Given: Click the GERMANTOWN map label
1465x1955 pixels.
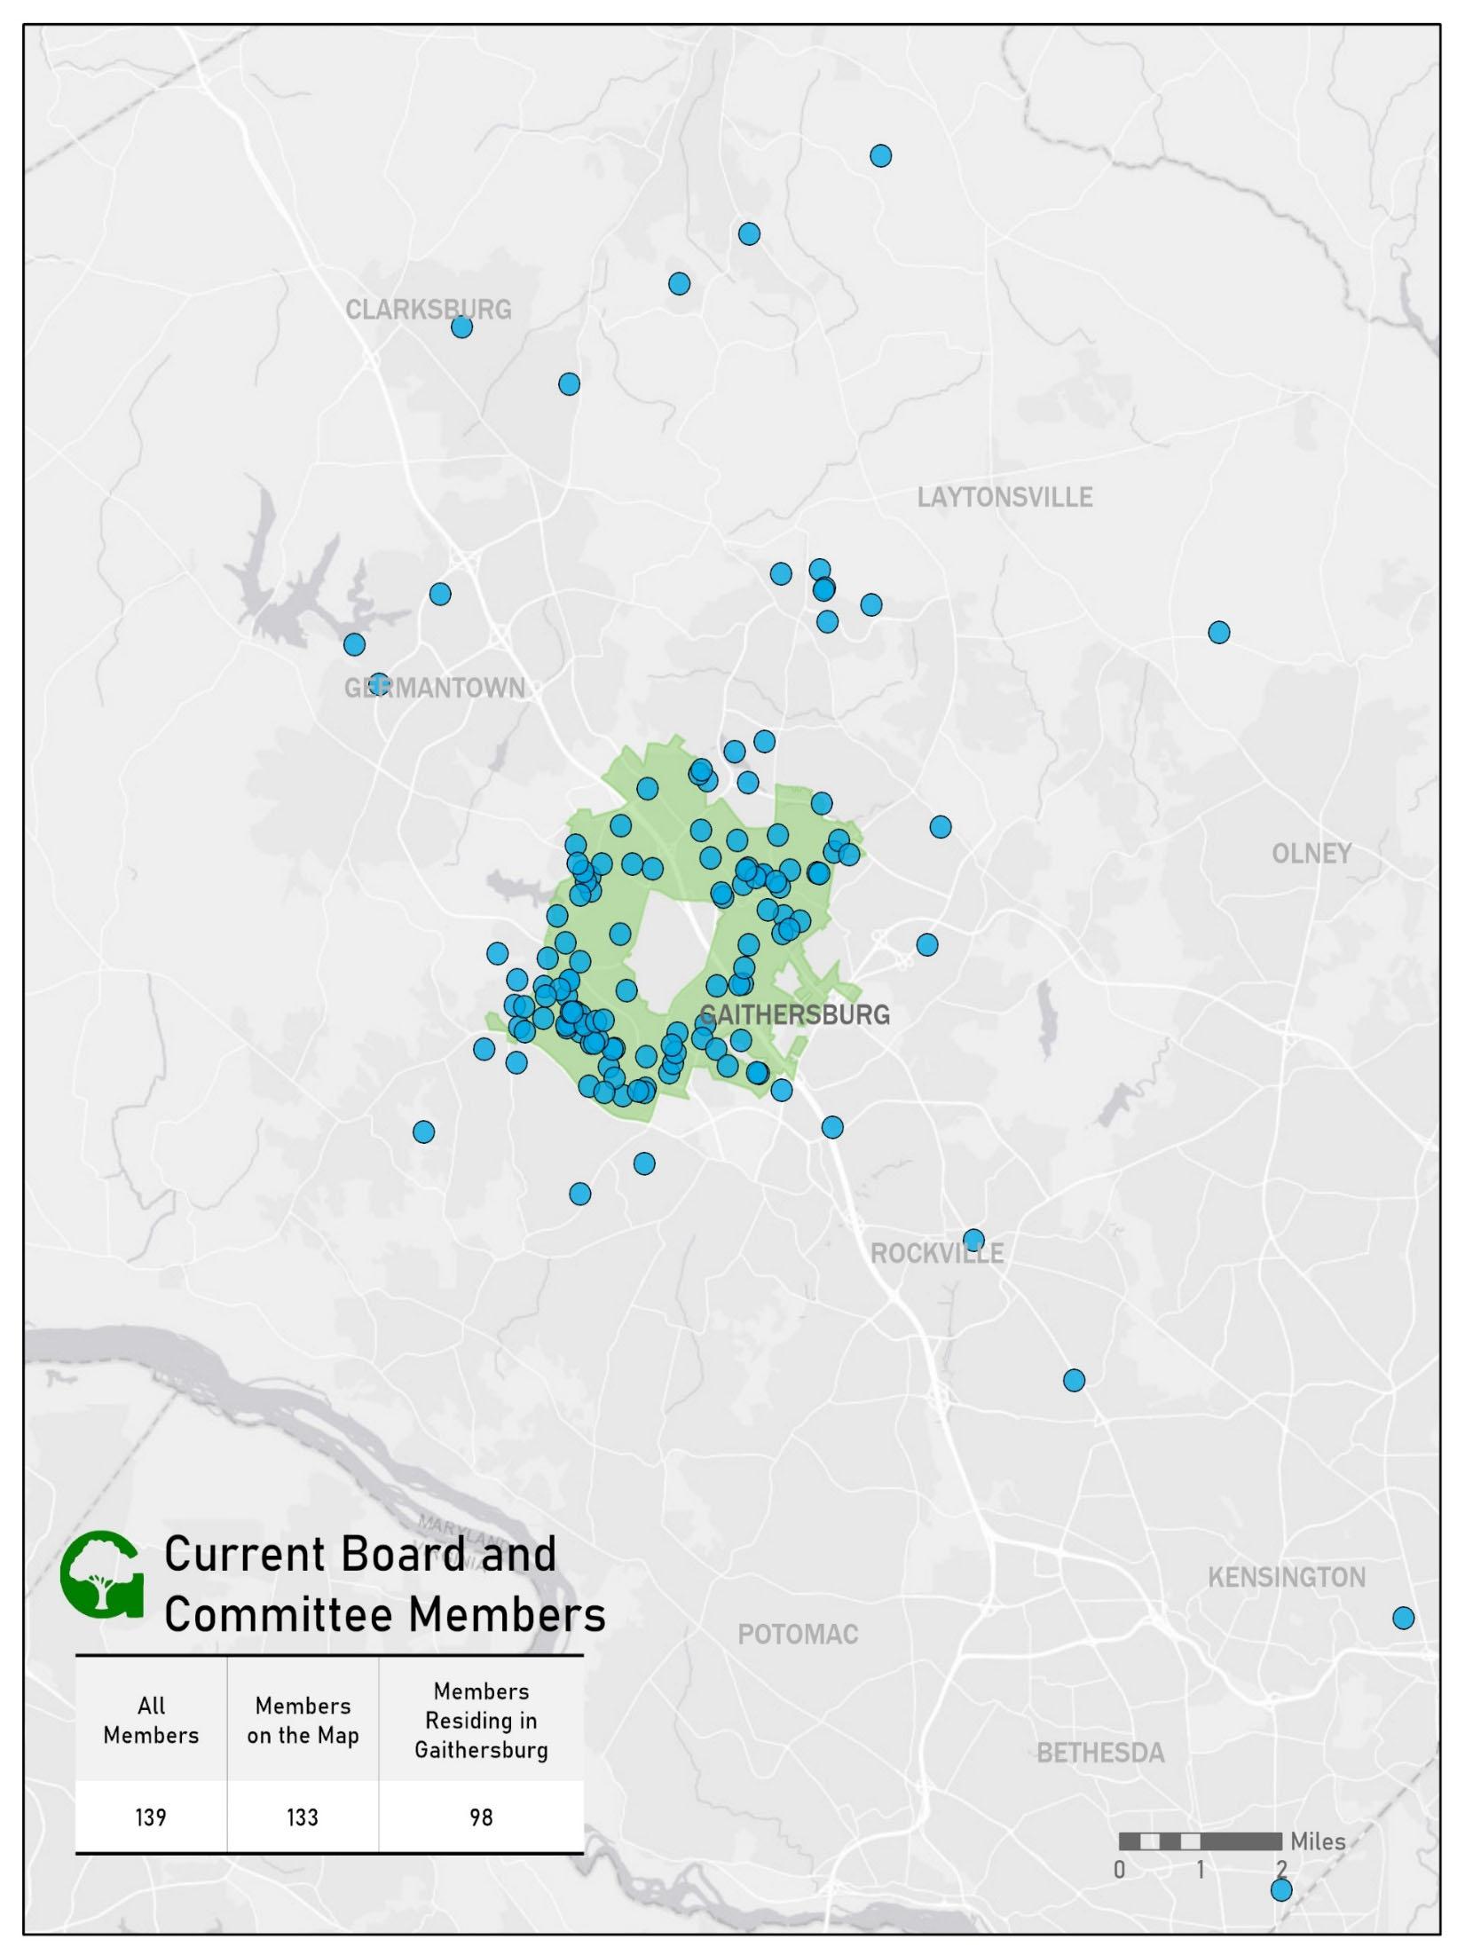Looking at the screenshot, I should click(x=435, y=688).
